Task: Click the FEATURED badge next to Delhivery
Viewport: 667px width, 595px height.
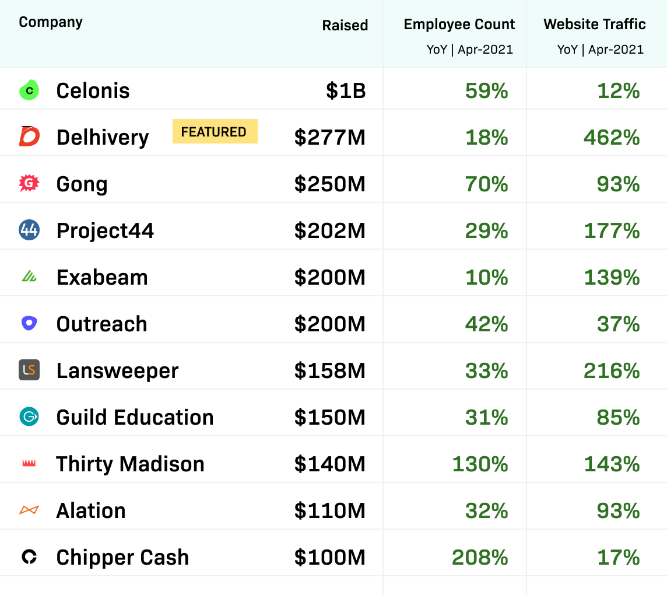Action: pyautogui.click(x=215, y=131)
